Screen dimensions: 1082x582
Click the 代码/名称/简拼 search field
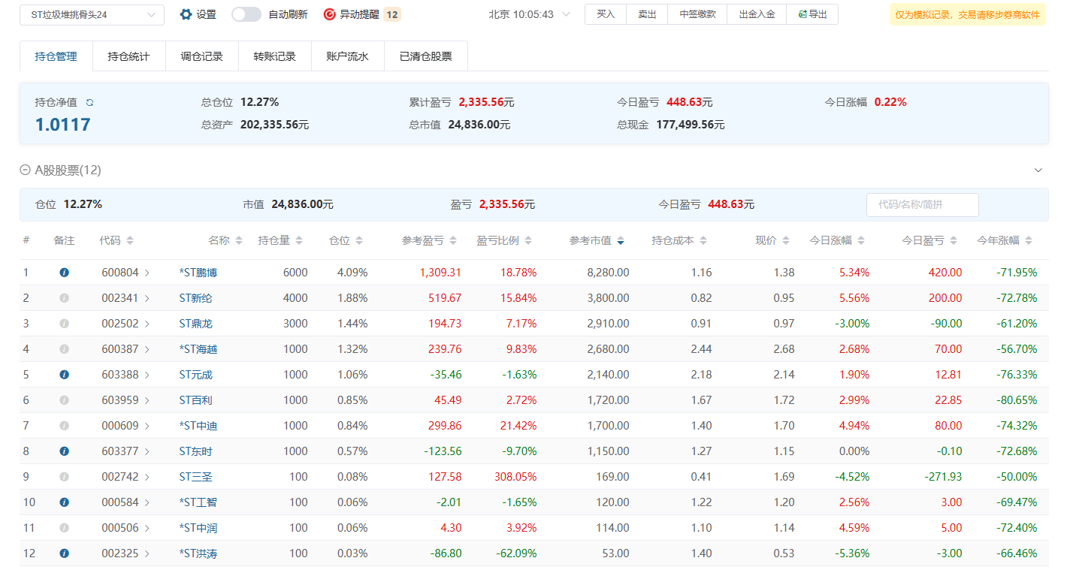tap(922, 204)
